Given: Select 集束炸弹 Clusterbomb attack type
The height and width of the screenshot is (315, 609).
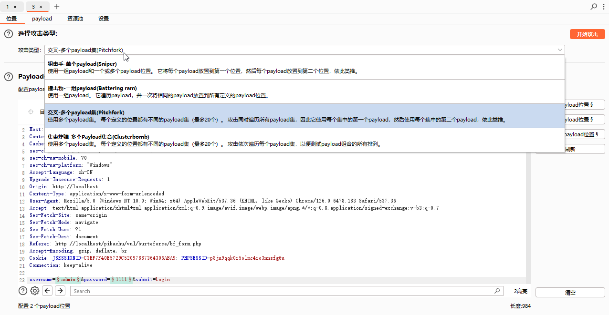Looking at the screenshot, I should click(x=304, y=140).
